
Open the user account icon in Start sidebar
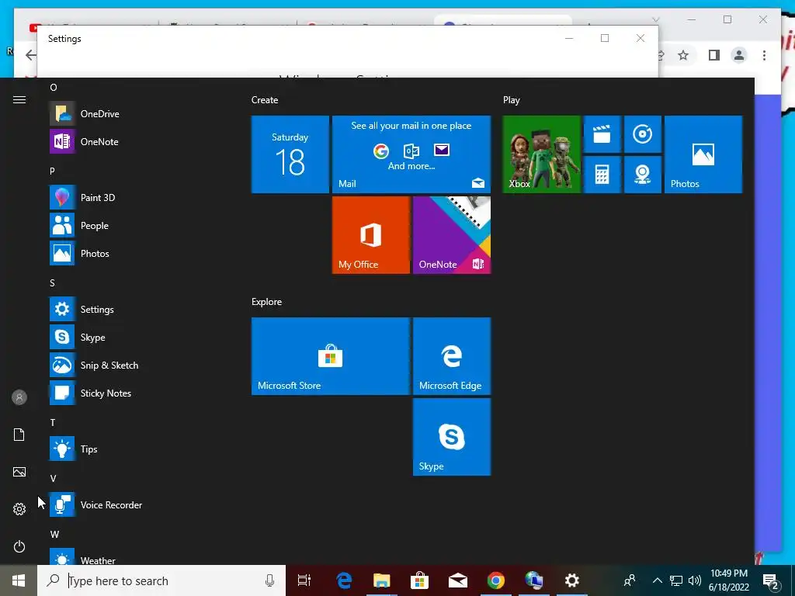tap(19, 397)
